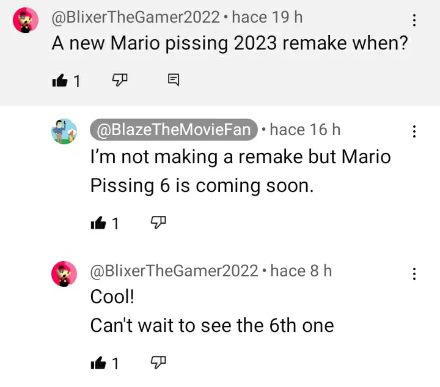Image resolution: width=440 pixels, height=387 pixels.
Task: Click the "hace 19 h" timestamp
Action: [x=267, y=17]
